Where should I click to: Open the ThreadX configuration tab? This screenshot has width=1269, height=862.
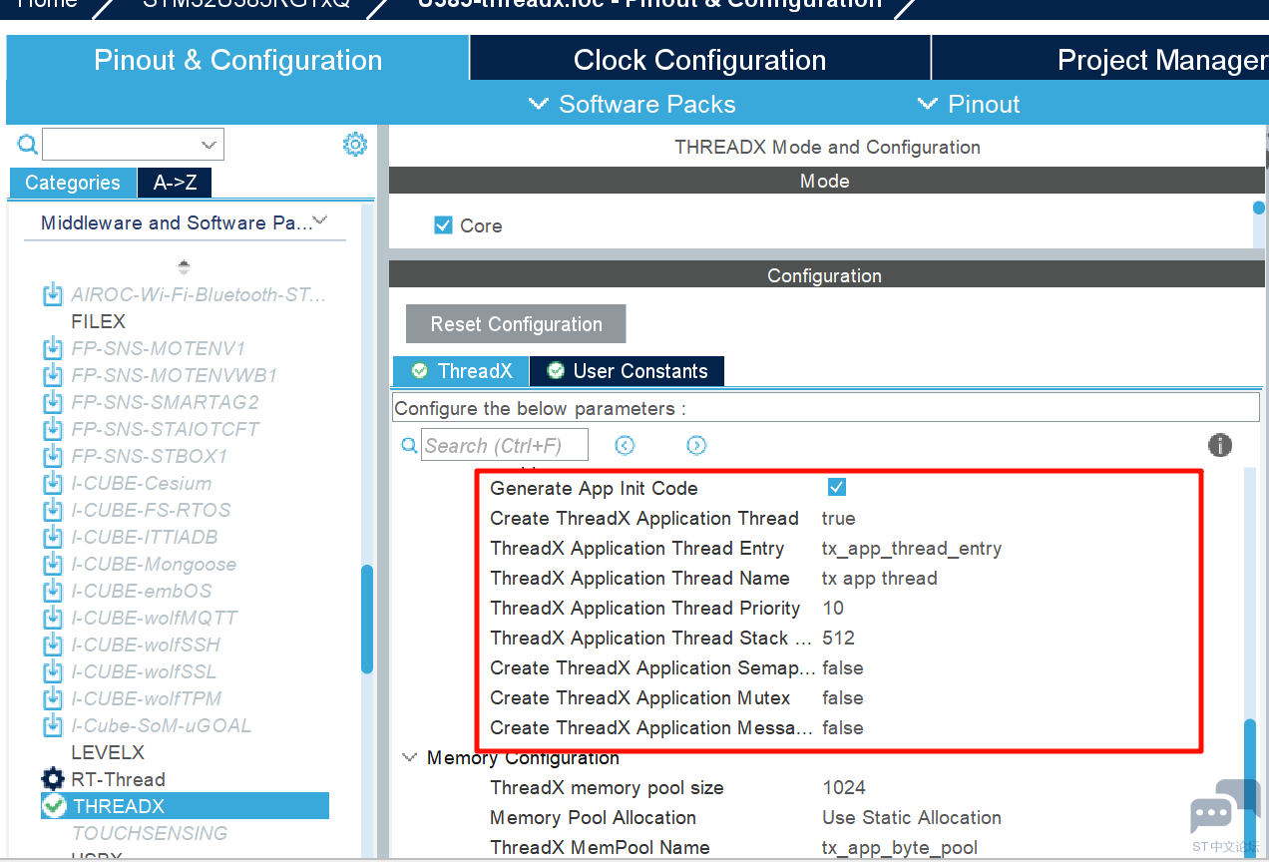point(461,371)
